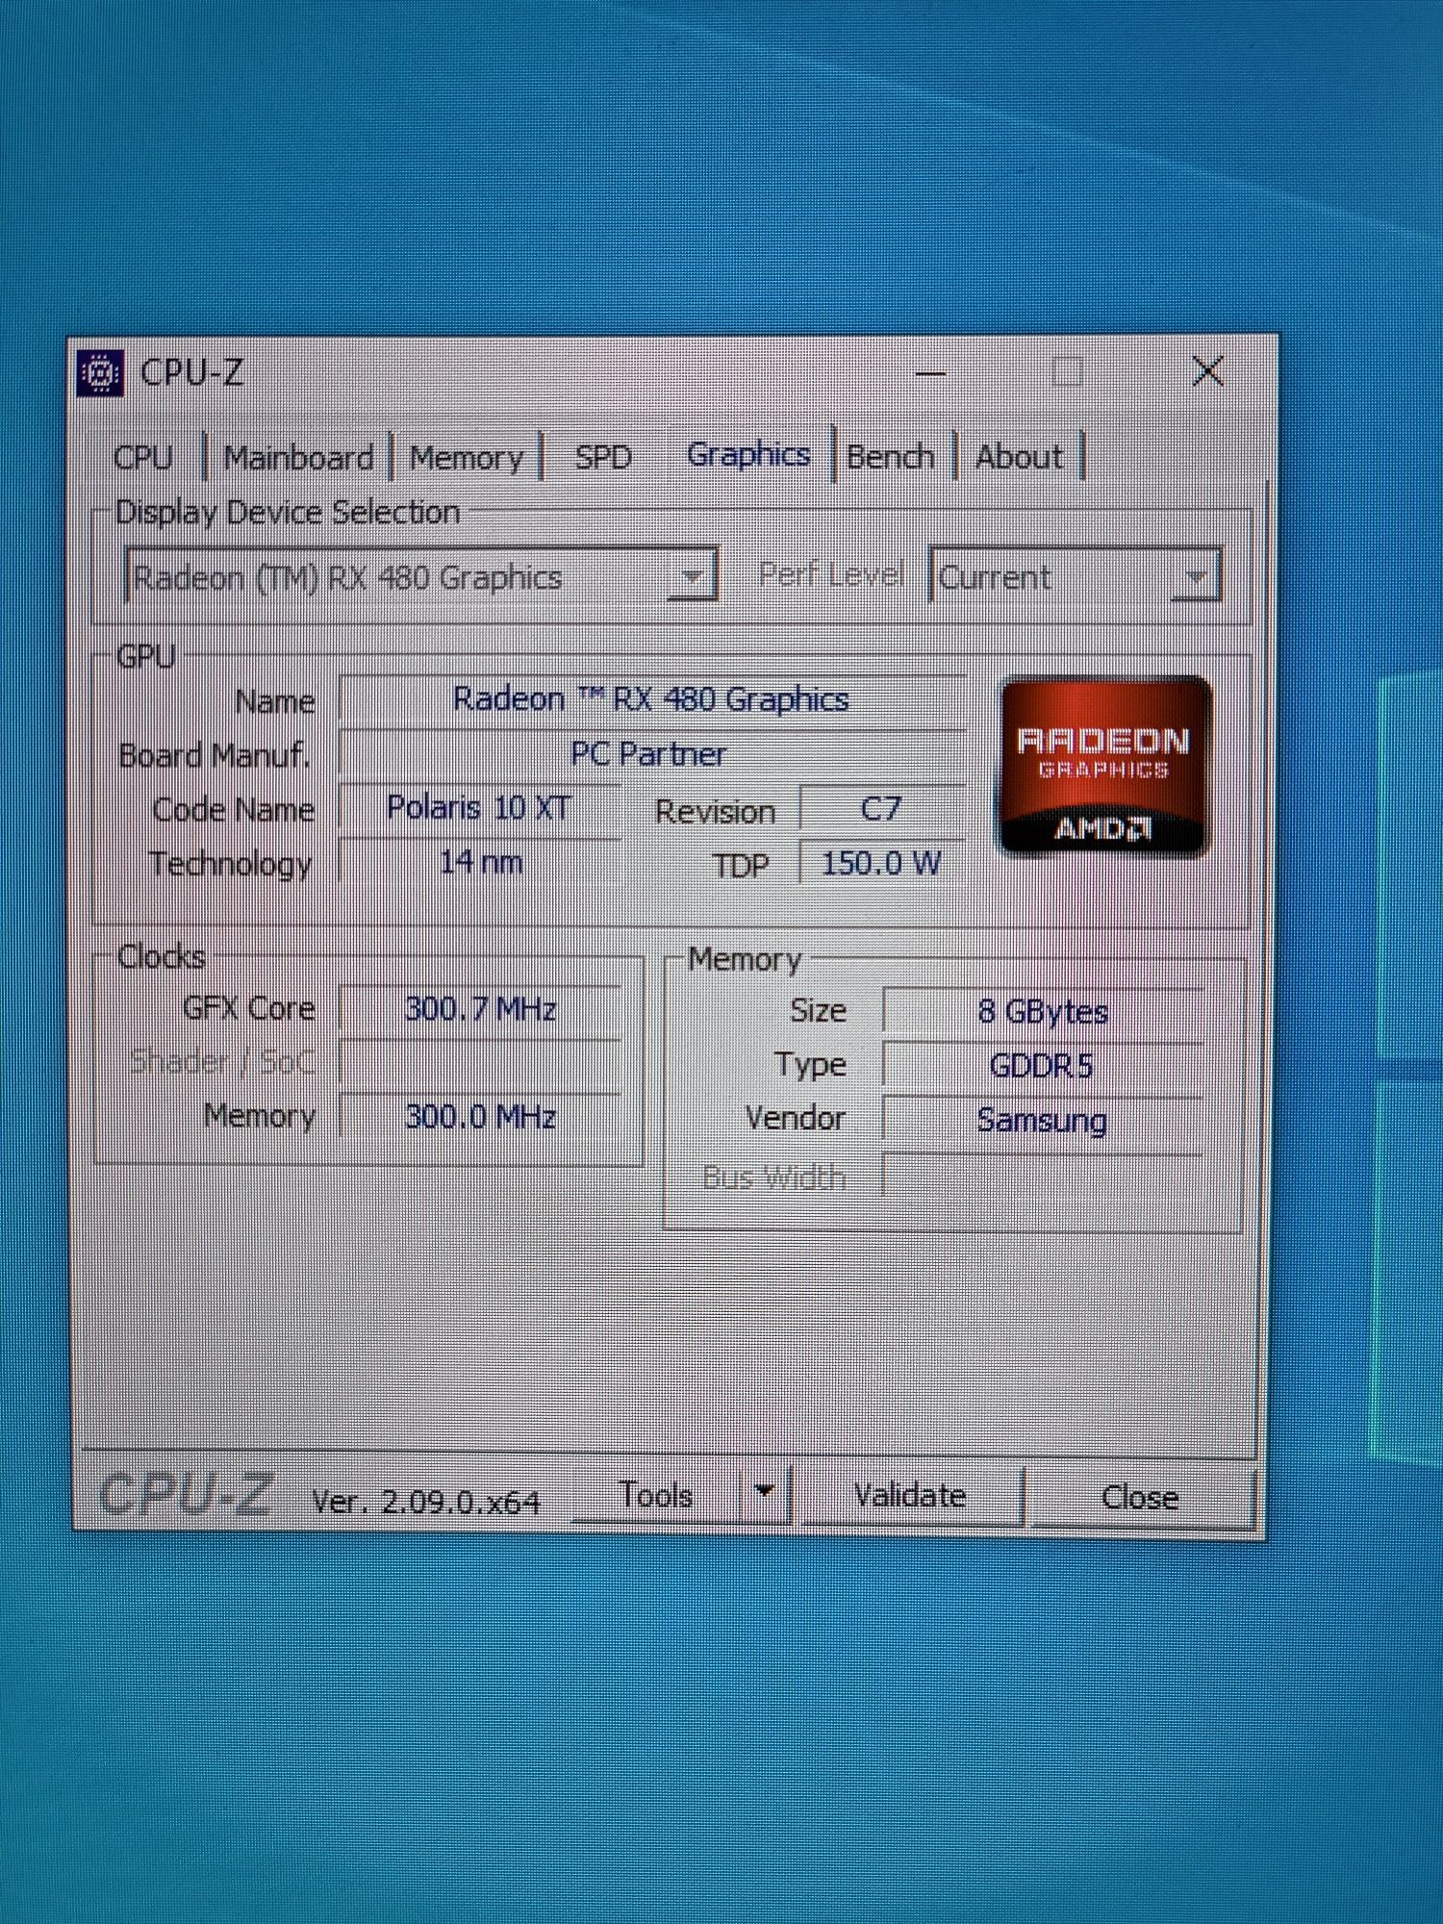1443x1924 pixels.
Task: Expand the Tools button dropdown arrow
Action: pos(765,1494)
